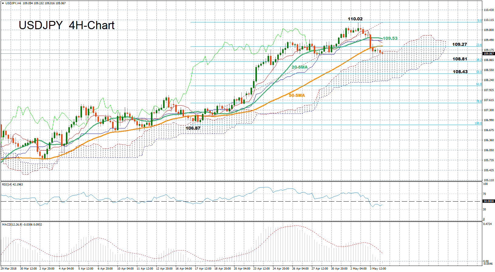Click the 110.430 price axis value
Screen dimensions: 495x272
(488, 10)
